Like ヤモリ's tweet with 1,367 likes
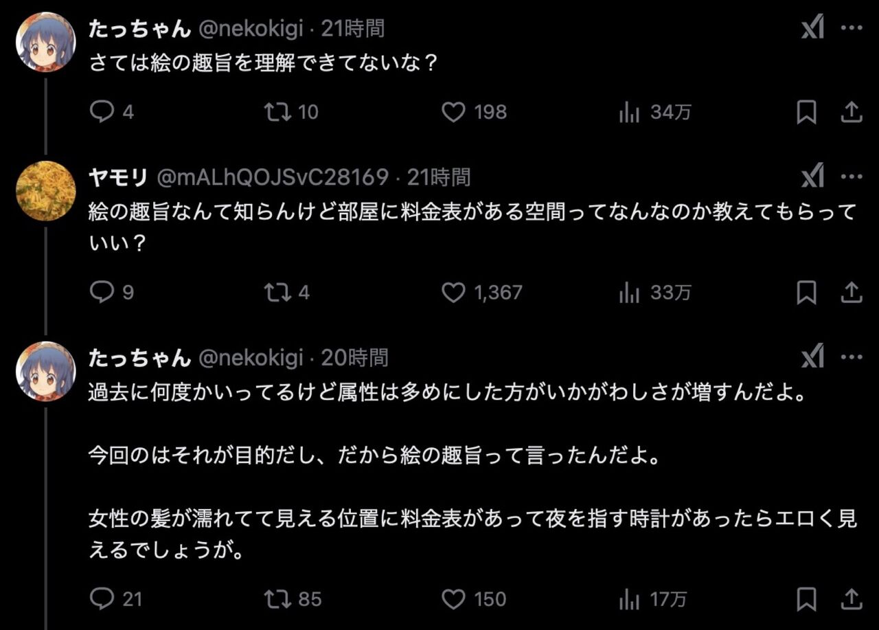Screen dimensions: 879x630 453,293
